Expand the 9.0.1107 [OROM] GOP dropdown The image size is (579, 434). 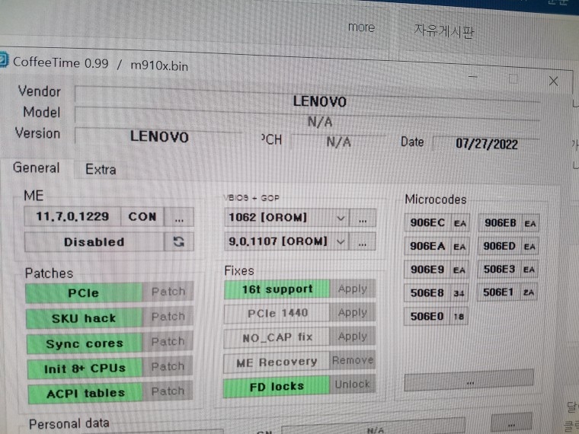click(341, 242)
